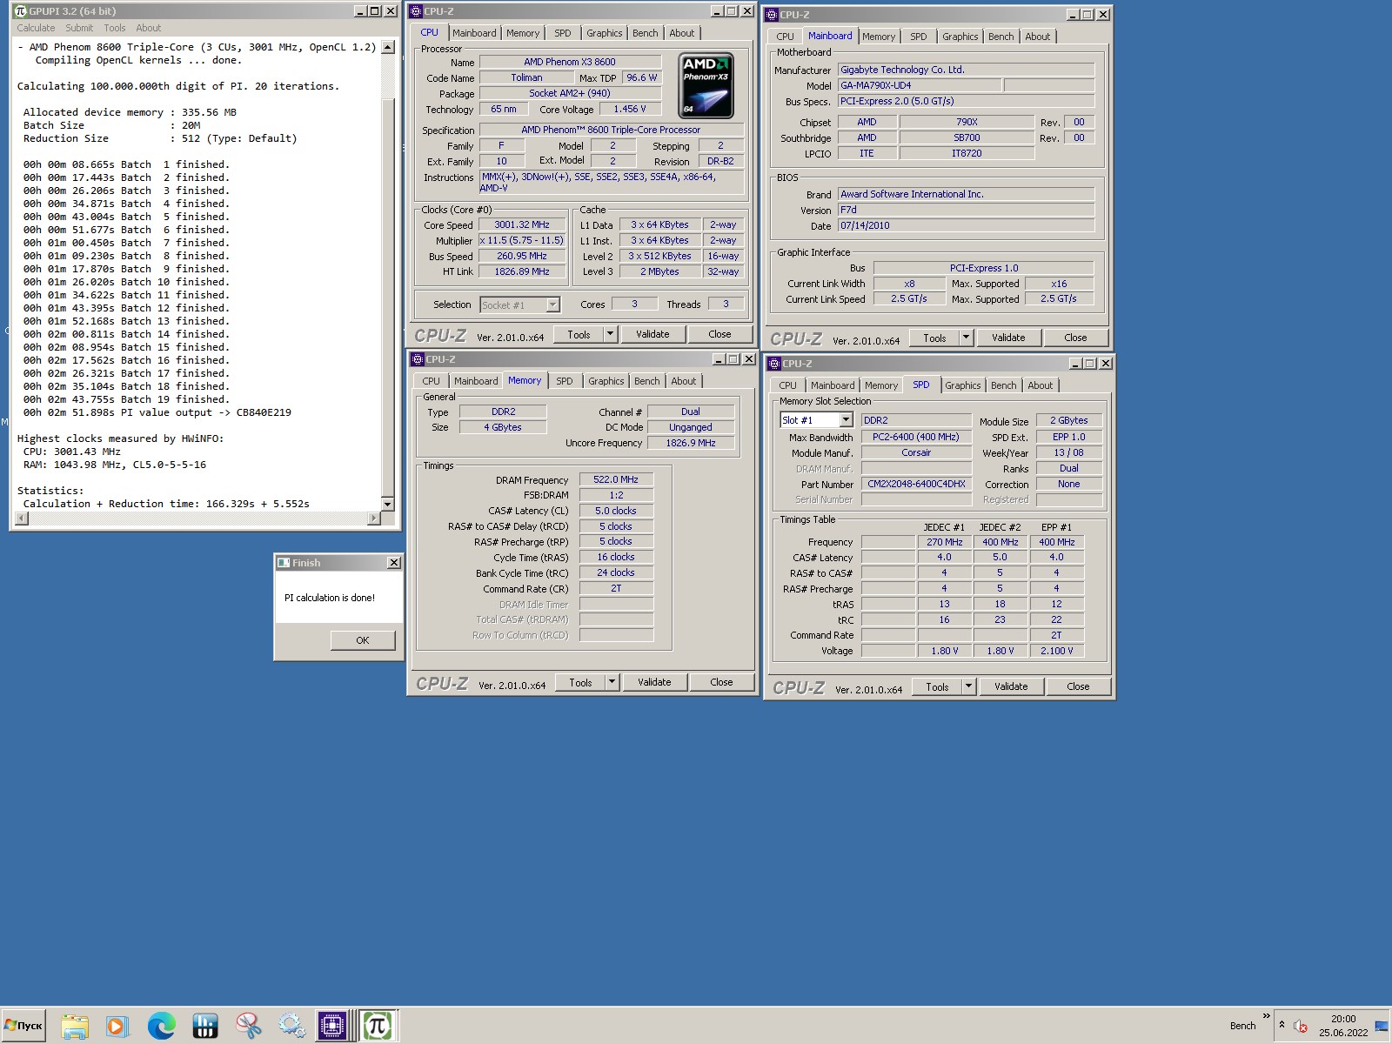Viewport: 1392px width, 1044px height.
Task: Show hidden tray icons
Action: click(x=1282, y=1026)
